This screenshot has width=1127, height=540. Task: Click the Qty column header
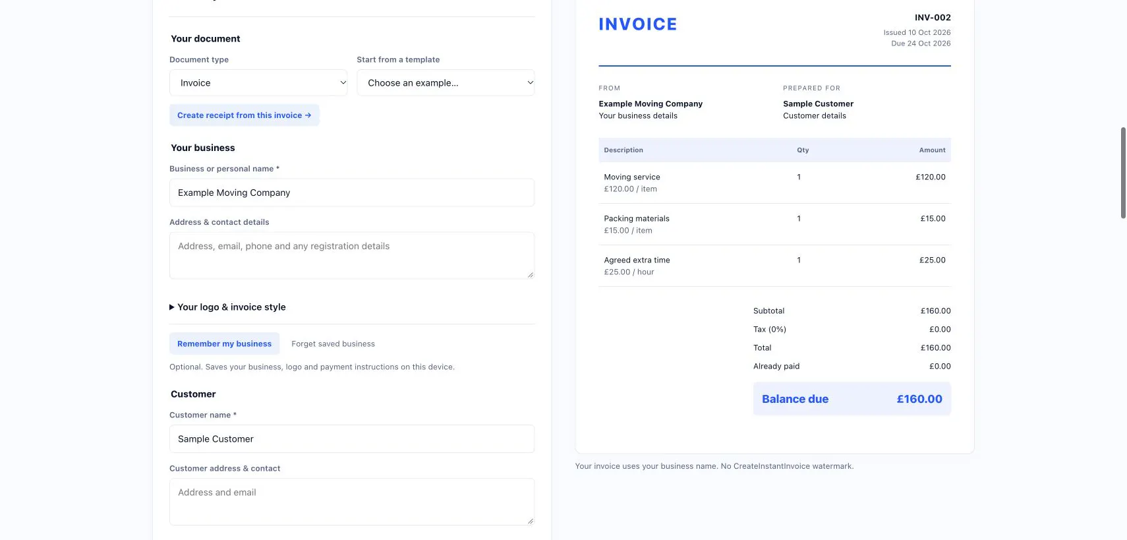coord(803,150)
